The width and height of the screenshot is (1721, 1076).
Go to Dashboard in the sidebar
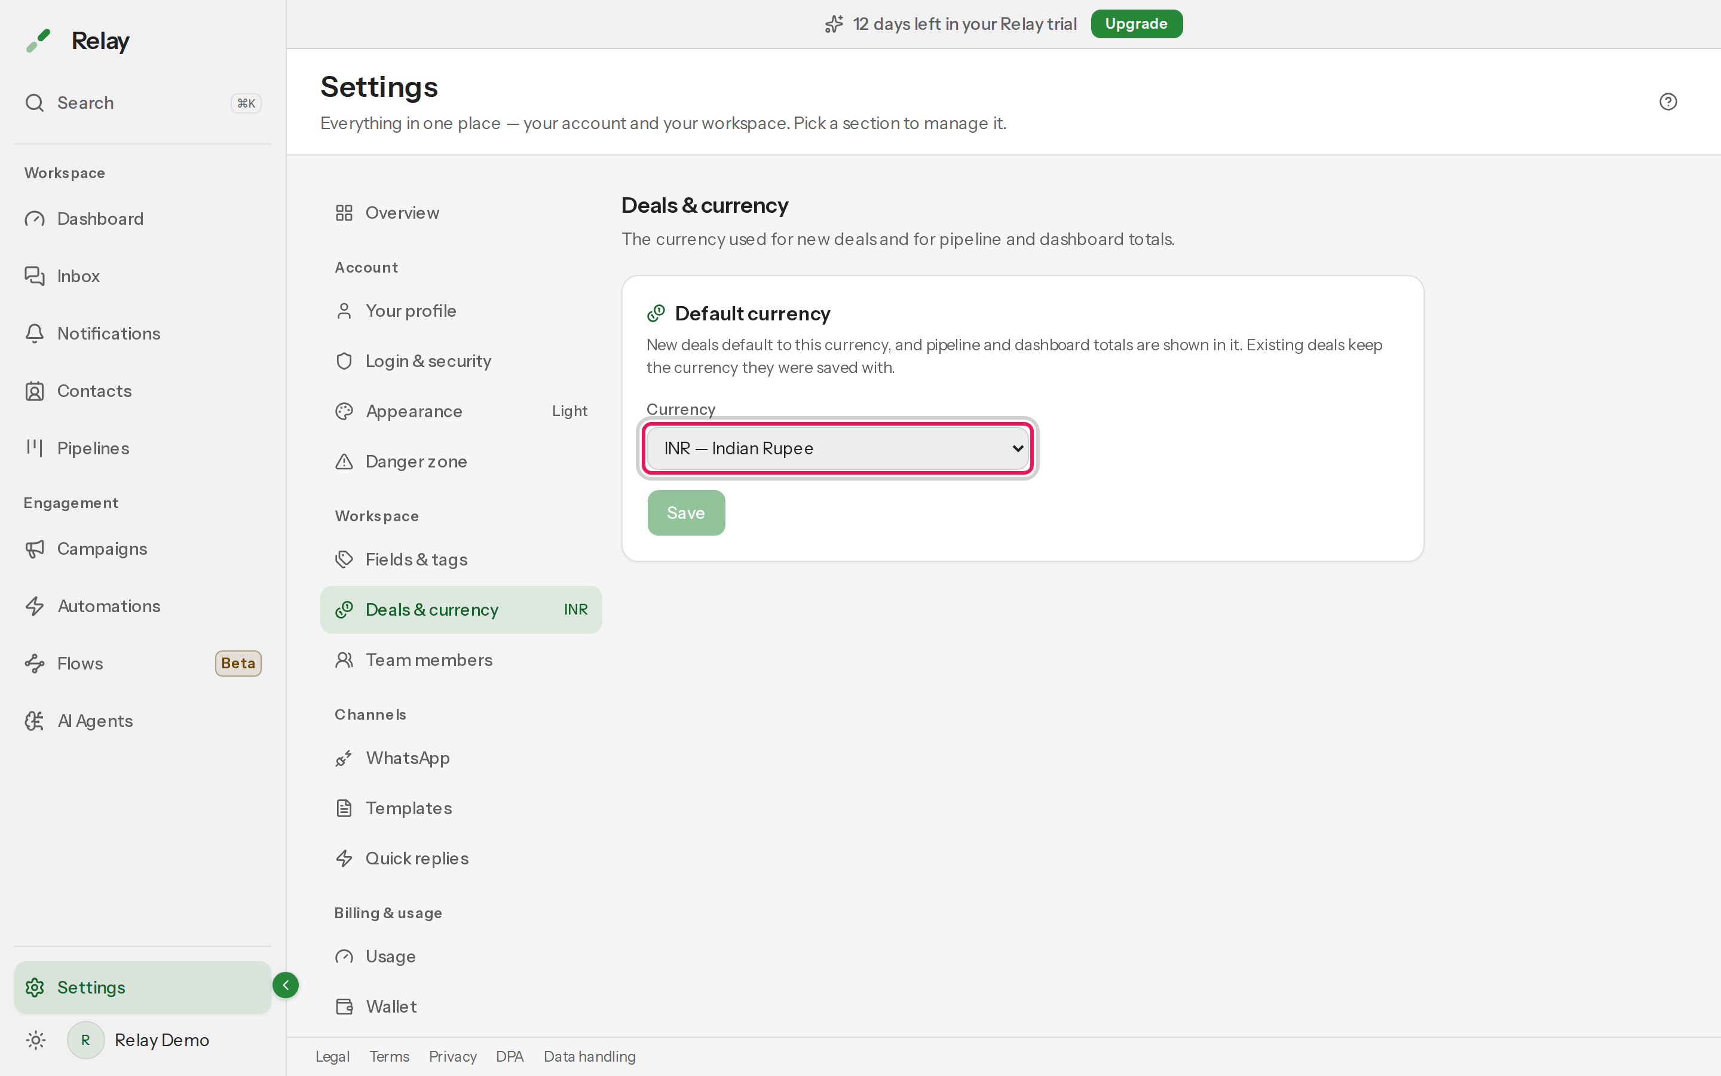[142, 218]
